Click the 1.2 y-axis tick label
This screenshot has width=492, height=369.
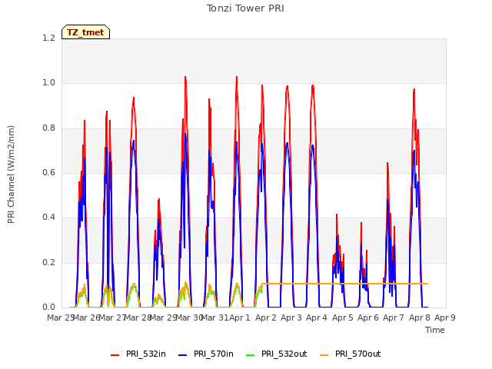tap(48, 38)
